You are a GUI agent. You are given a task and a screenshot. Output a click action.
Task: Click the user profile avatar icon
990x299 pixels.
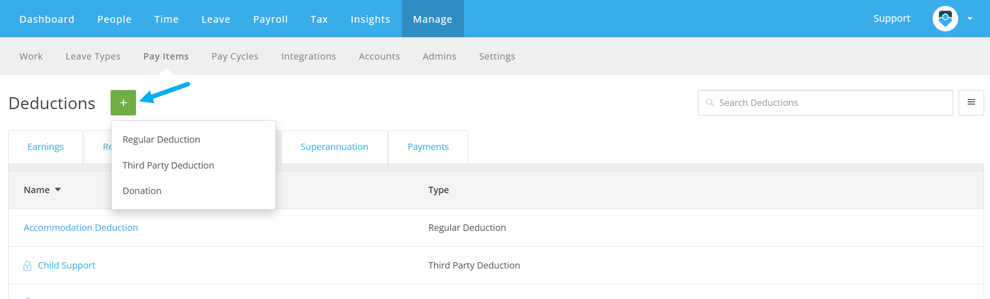[x=945, y=19]
